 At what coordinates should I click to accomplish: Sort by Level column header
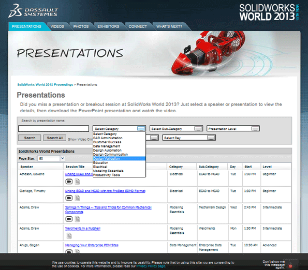[267, 167]
